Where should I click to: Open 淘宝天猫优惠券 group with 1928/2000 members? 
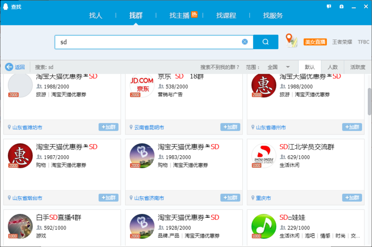point(188,217)
